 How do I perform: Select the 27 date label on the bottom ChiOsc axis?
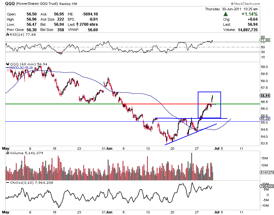[197, 212]
